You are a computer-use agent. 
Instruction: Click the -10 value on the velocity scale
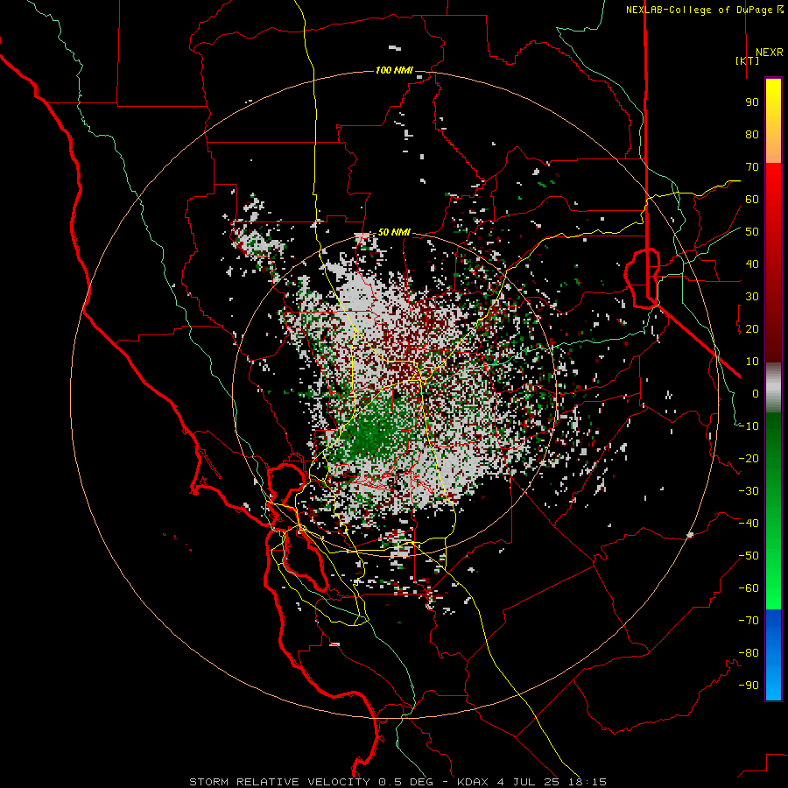(749, 426)
